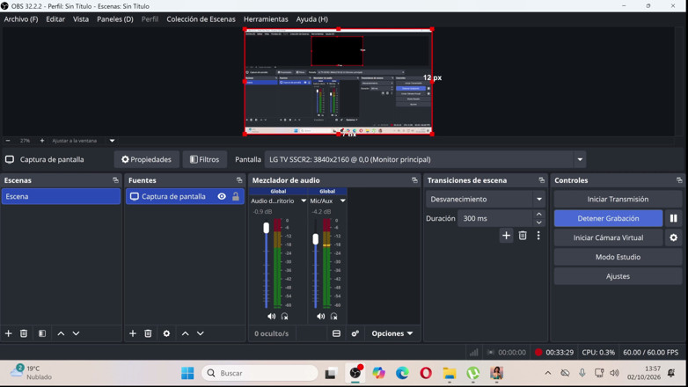Open the Ayuda menu
688x387 pixels.
point(312,19)
